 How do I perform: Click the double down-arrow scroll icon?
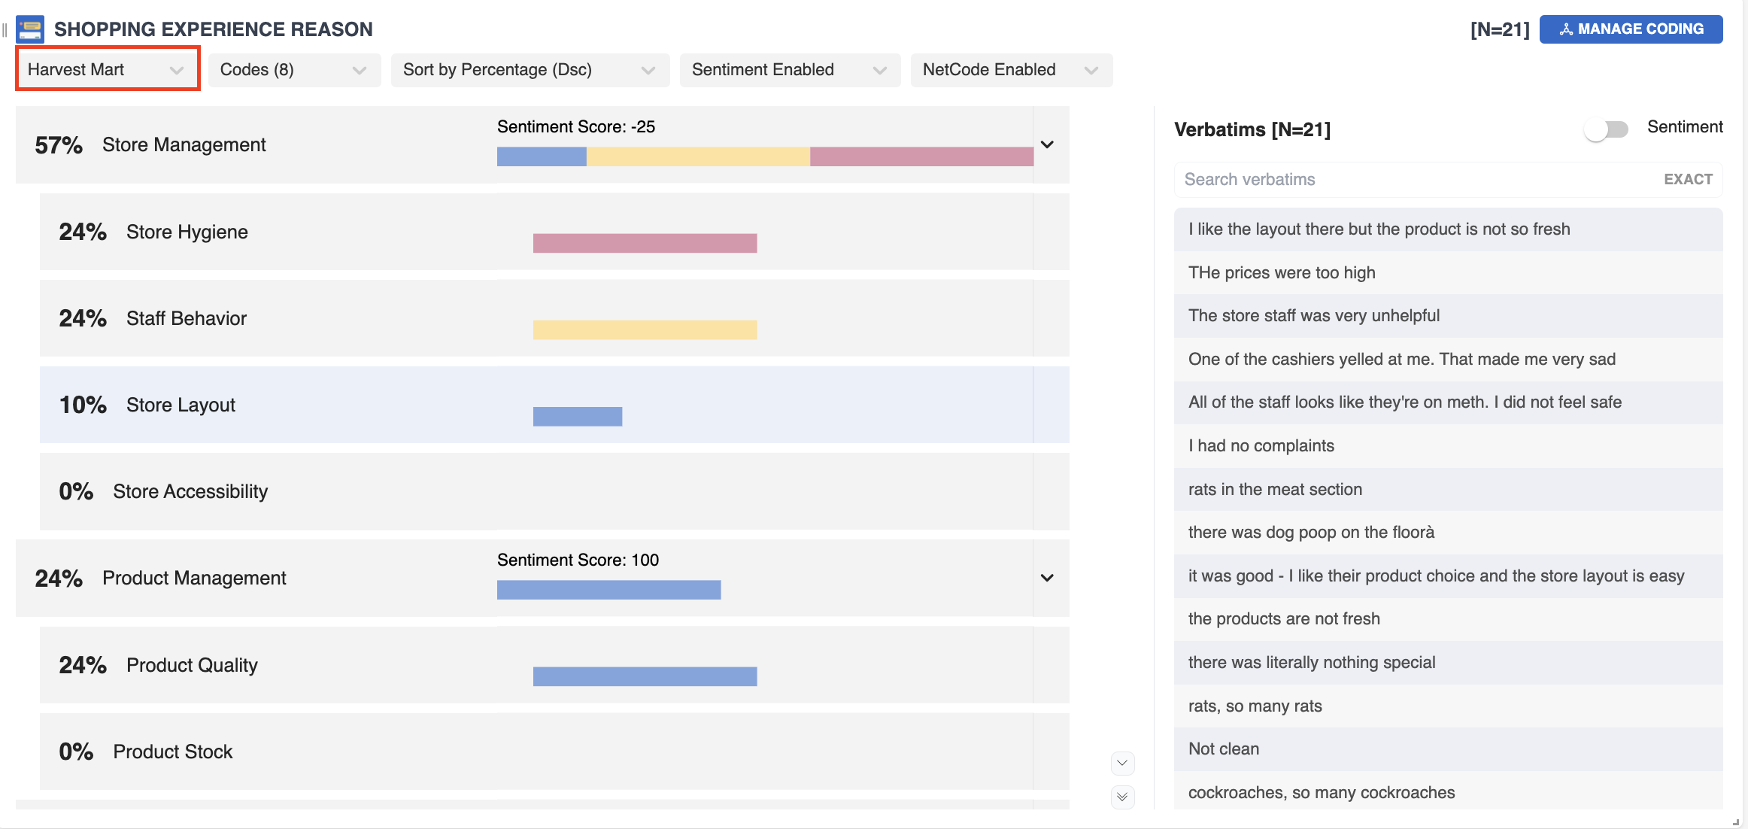[1122, 797]
